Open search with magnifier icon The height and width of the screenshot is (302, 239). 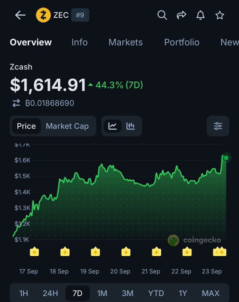pyautogui.click(x=162, y=15)
